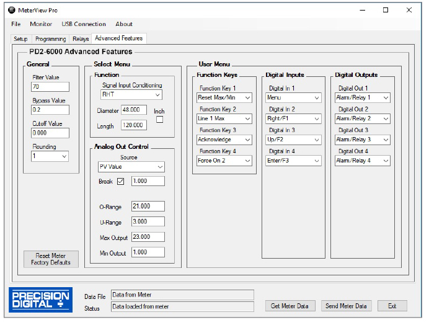
Task: Click the Max Output input field
Action: pos(148,237)
